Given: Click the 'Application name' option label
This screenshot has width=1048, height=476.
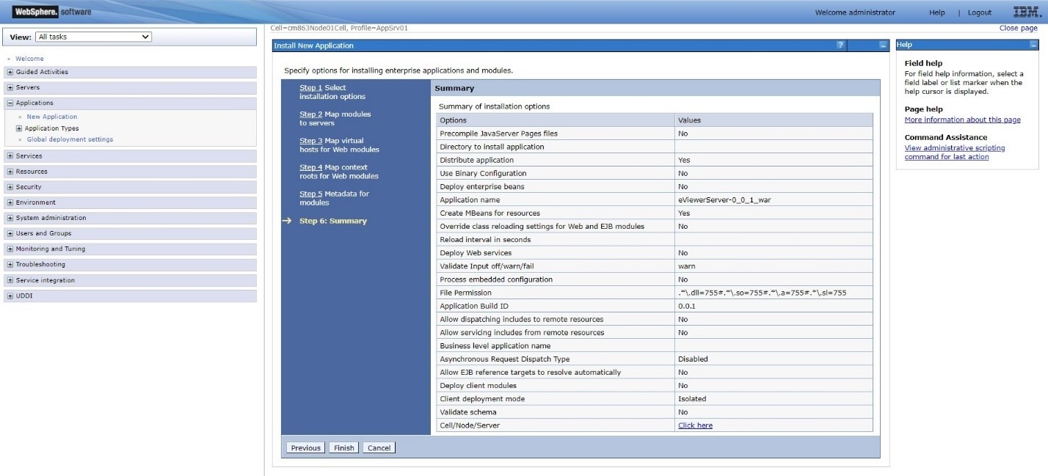Looking at the screenshot, I should point(470,199).
